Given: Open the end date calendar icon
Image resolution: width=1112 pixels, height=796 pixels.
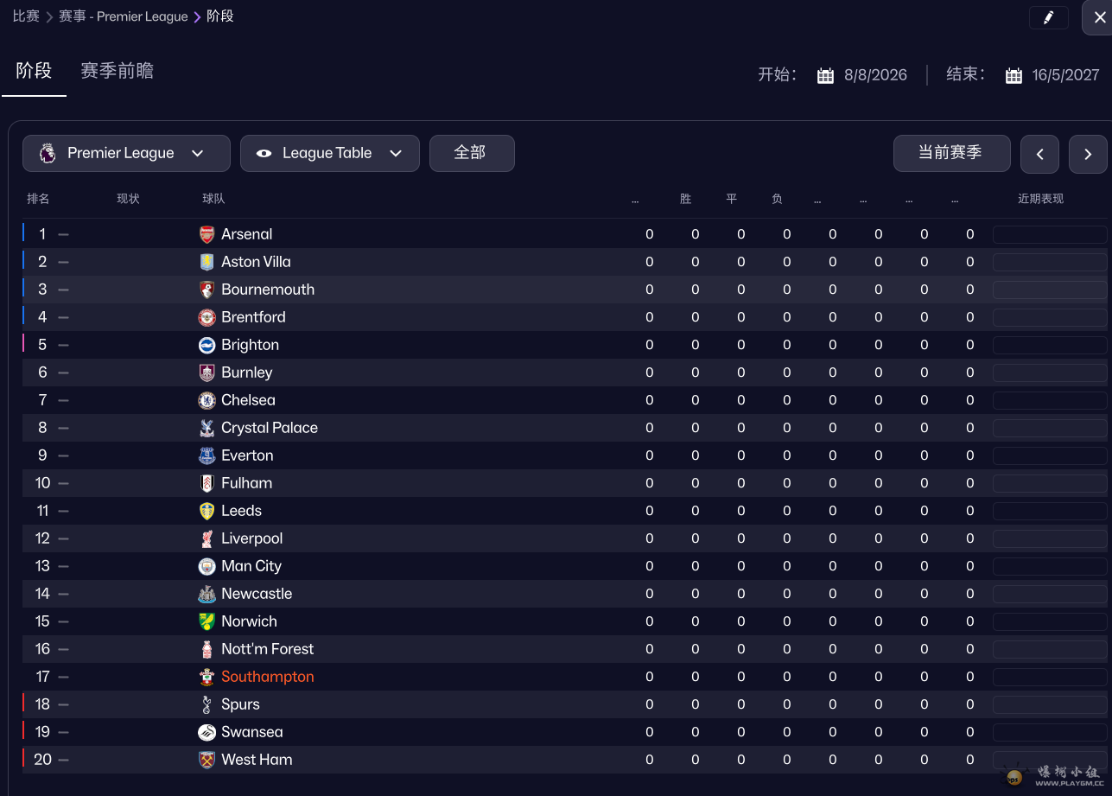Looking at the screenshot, I should (x=1014, y=75).
